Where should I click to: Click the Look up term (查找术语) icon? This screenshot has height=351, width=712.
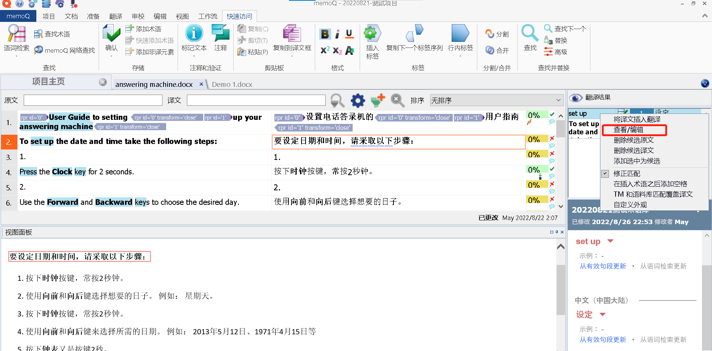[38, 34]
